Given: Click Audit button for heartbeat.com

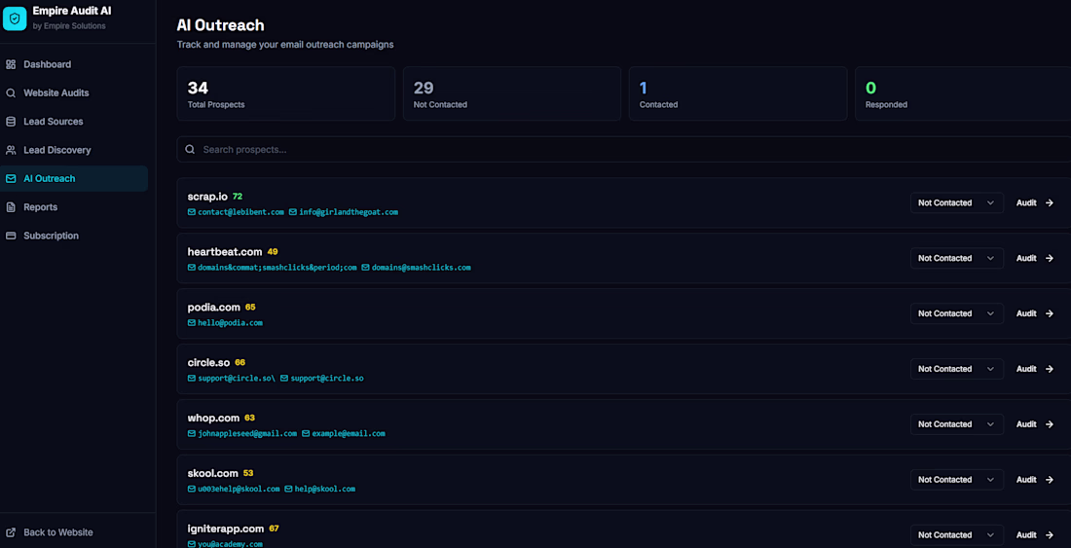Looking at the screenshot, I should point(1035,258).
